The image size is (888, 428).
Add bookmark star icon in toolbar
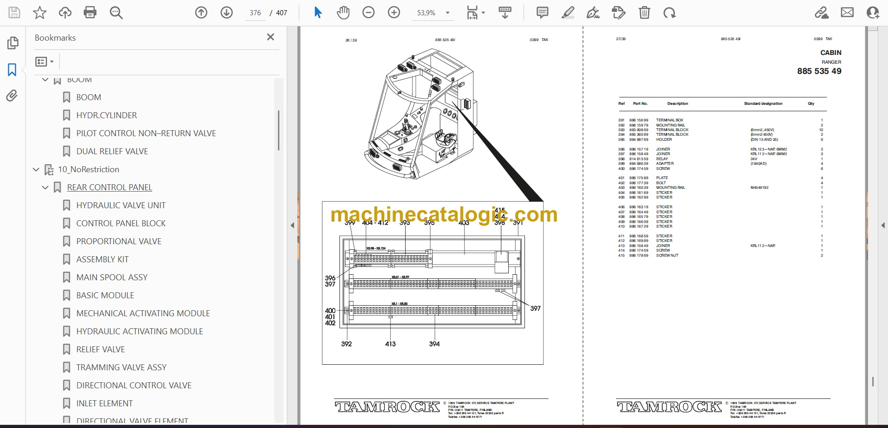click(40, 12)
